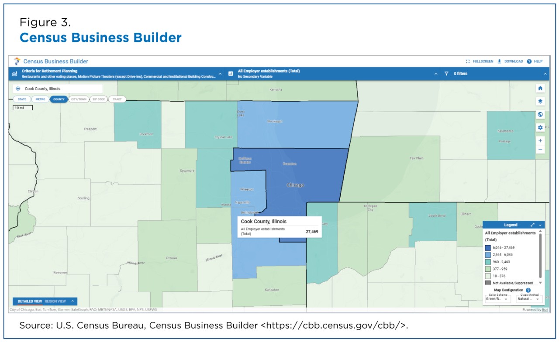
Task: Zoom out with the minus button
Action: 540,150
